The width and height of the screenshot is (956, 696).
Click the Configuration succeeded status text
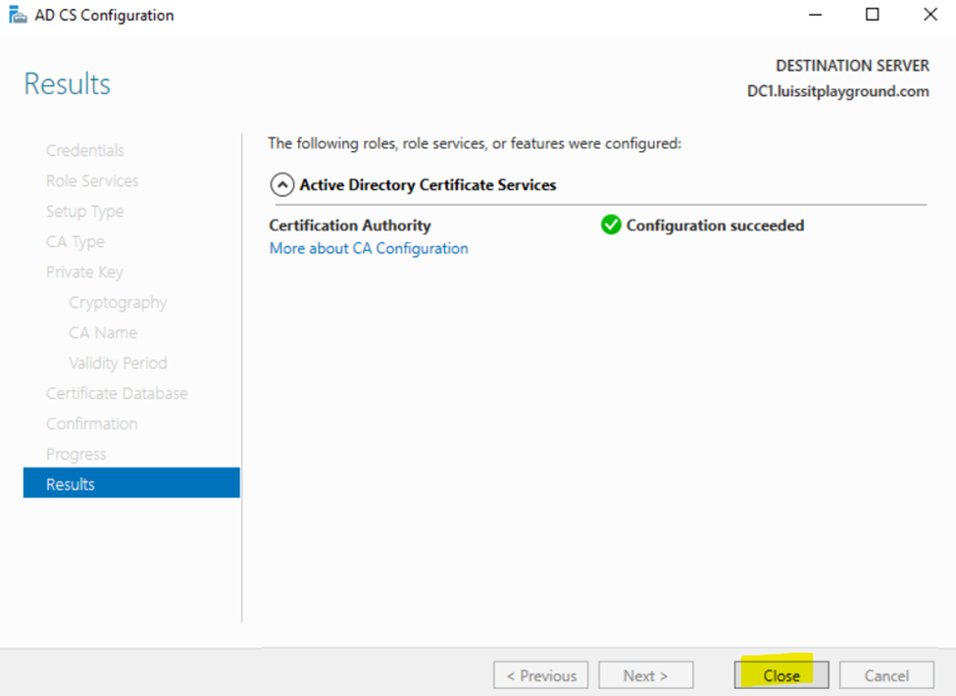pos(715,225)
